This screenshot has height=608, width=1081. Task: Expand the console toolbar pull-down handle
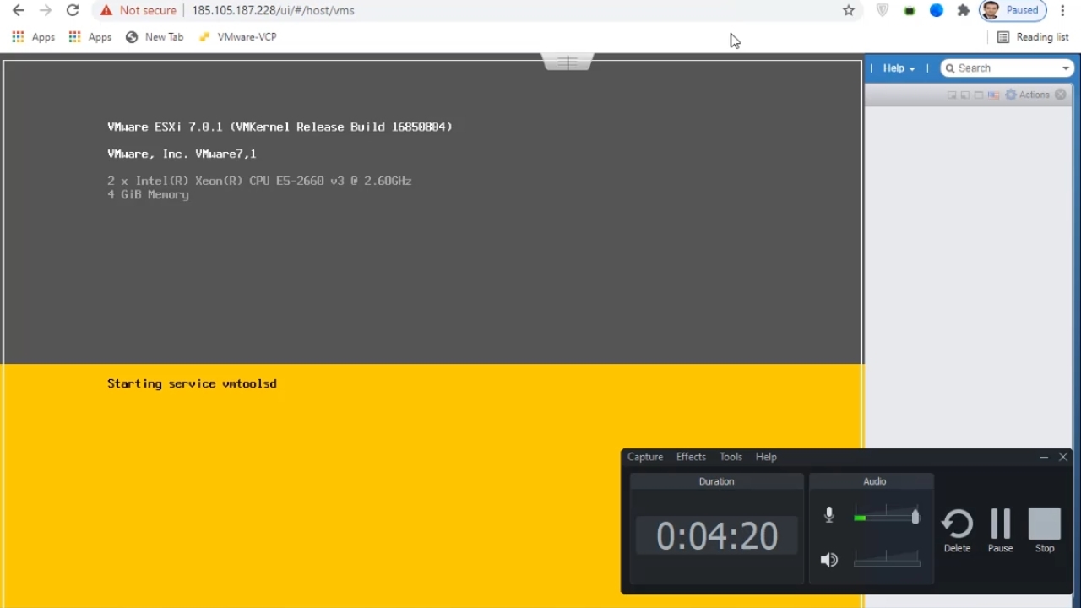click(568, 62)
